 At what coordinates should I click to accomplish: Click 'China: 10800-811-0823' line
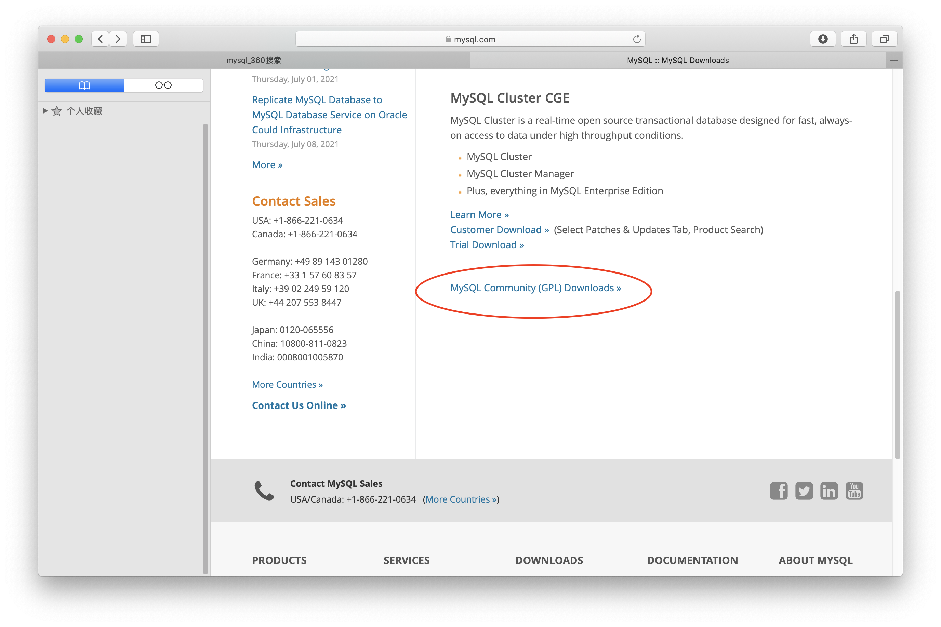pyautogui.click(x=299, y=343)
